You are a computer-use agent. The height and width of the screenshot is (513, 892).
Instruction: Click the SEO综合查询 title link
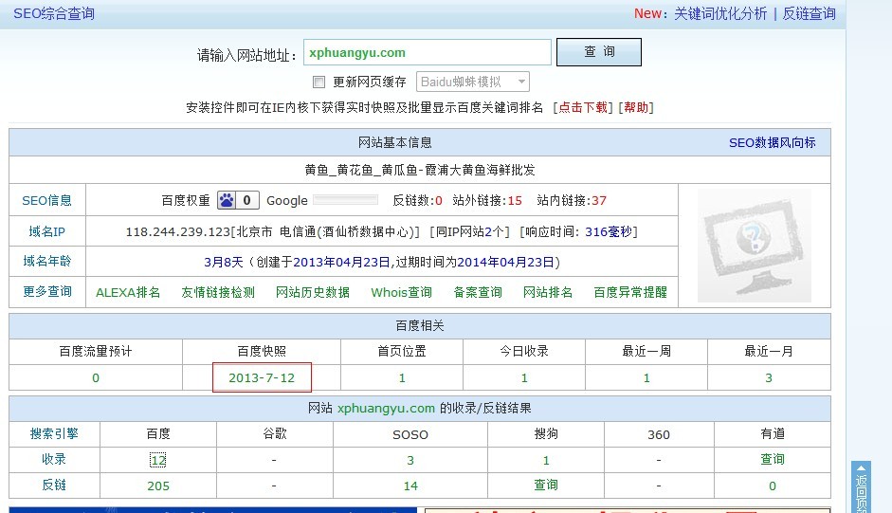54,13
